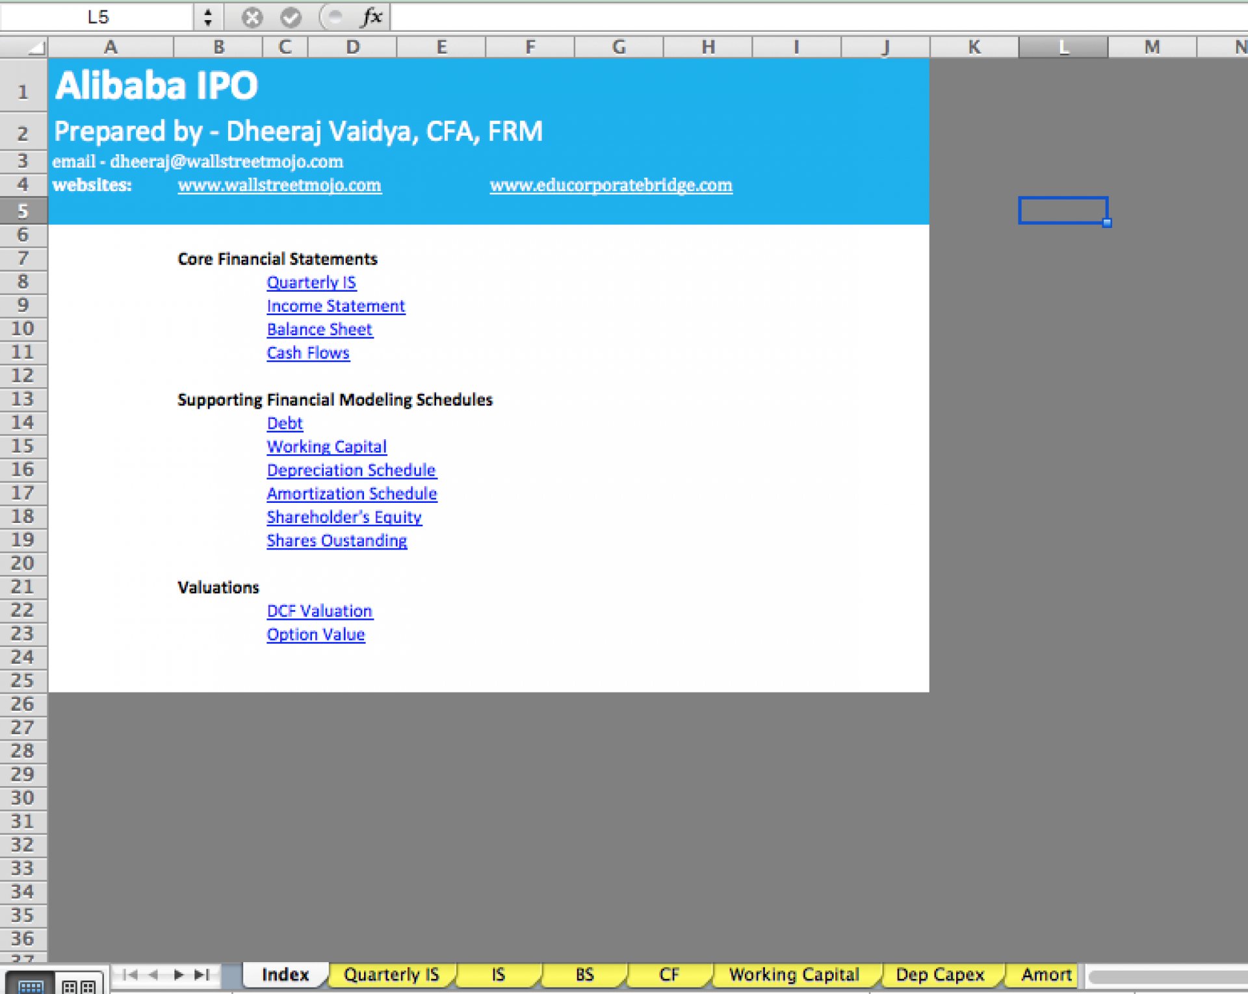Select the websites: label cell
The image size is (1248, 994).
(x=92, y=185)
